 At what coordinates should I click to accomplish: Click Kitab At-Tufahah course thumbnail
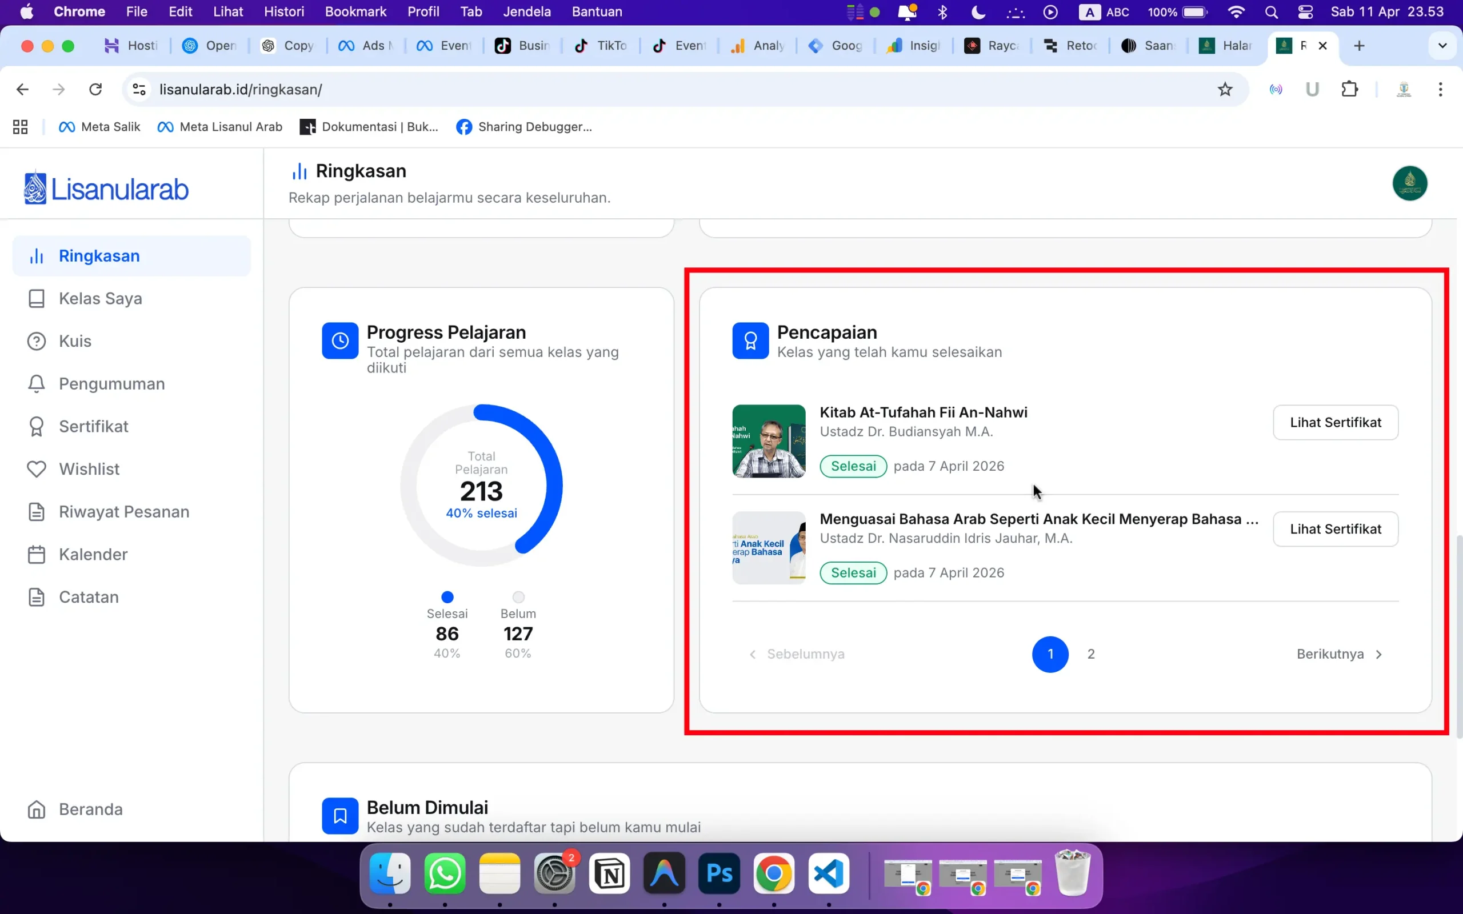click(x=769, y=441)
